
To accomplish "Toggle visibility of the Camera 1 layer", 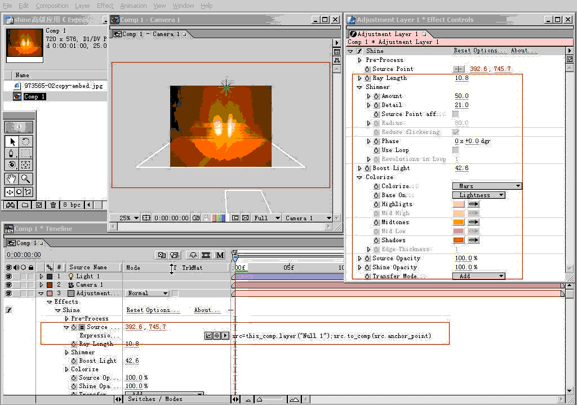I will [x=8, y=284].
